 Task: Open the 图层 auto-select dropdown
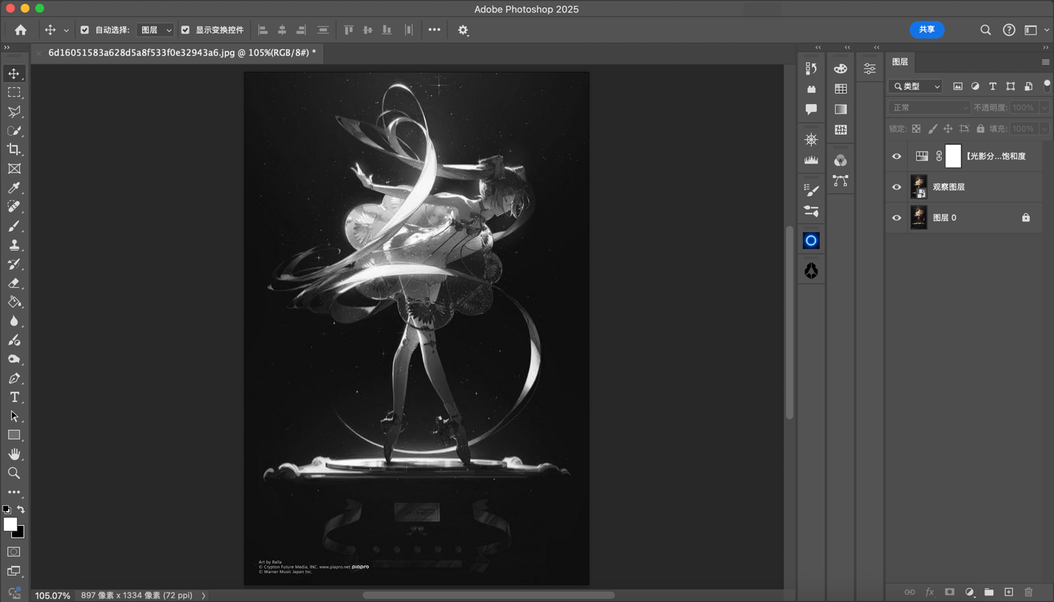156,30
